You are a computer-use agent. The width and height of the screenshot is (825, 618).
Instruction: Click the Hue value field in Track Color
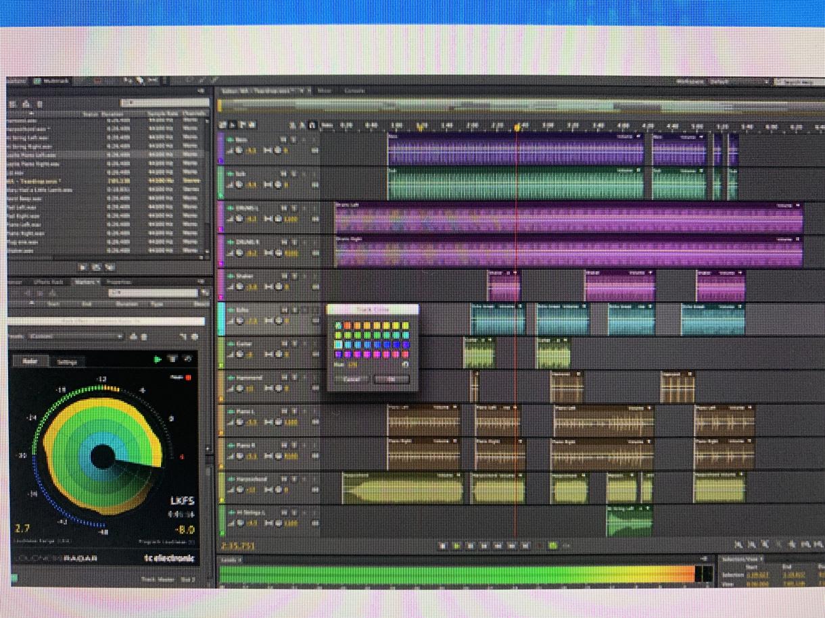click(x=352, y=365)
